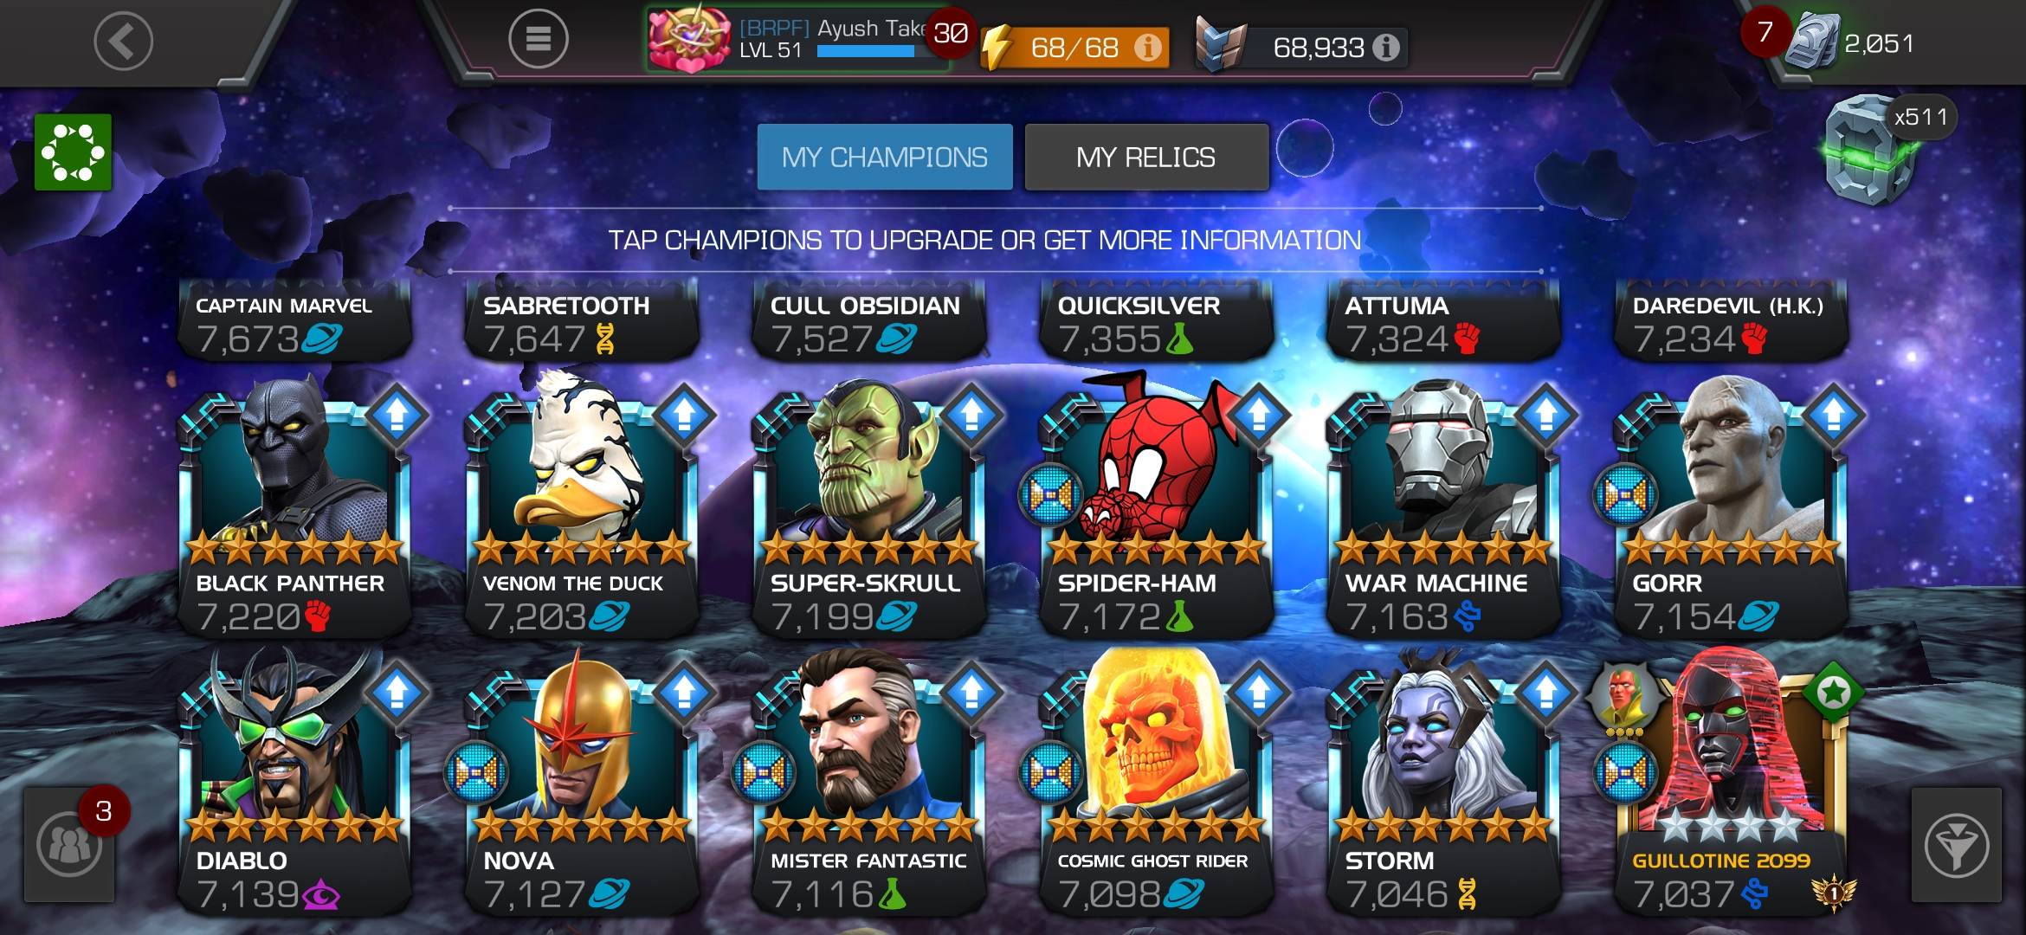Tap the upgrade arrow on Black Panther

(x=397, y=416)
